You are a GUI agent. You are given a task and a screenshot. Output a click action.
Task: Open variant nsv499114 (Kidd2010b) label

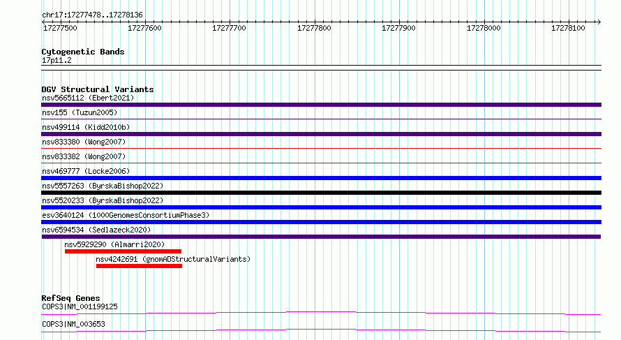coord(86,127)
